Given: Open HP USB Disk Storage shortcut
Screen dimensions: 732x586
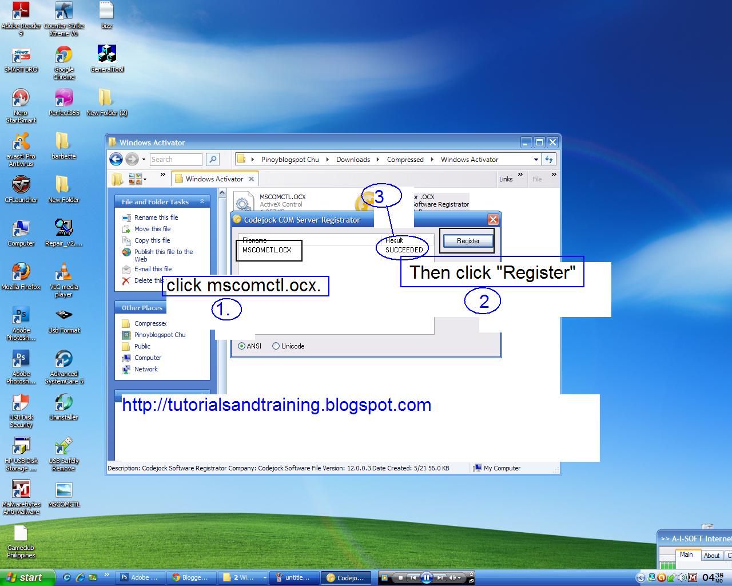Looking at the screenshot, I should (x=21, y=454).
